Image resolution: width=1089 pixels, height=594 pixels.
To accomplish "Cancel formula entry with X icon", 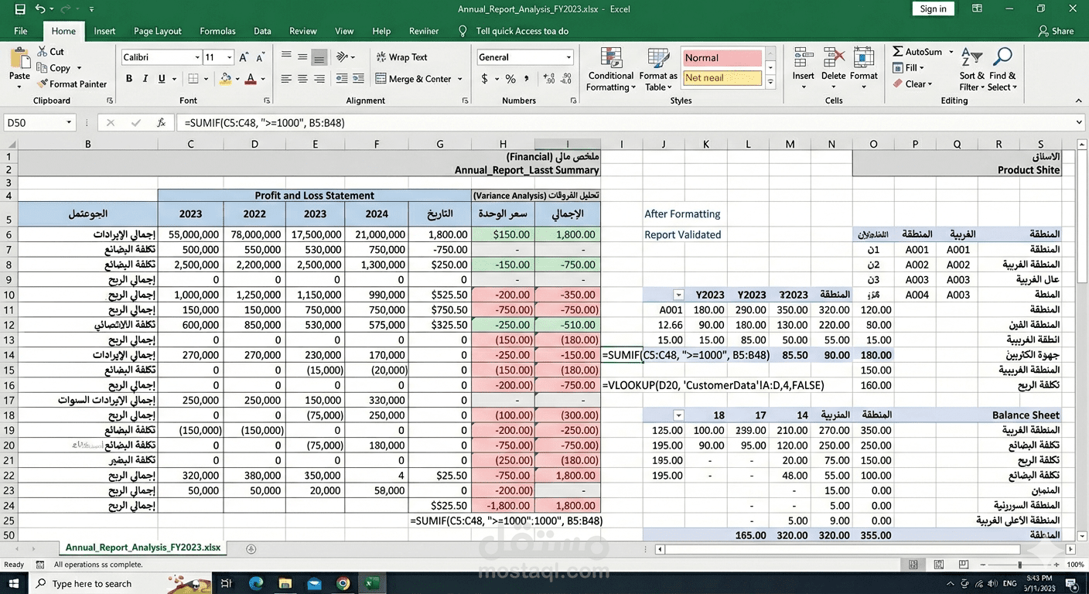I will (111, 122).
